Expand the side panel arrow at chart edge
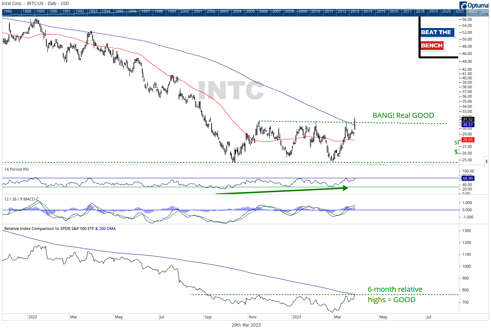This screenshot has height=332, width=491. pyautogui.click(x=486, y=161)
